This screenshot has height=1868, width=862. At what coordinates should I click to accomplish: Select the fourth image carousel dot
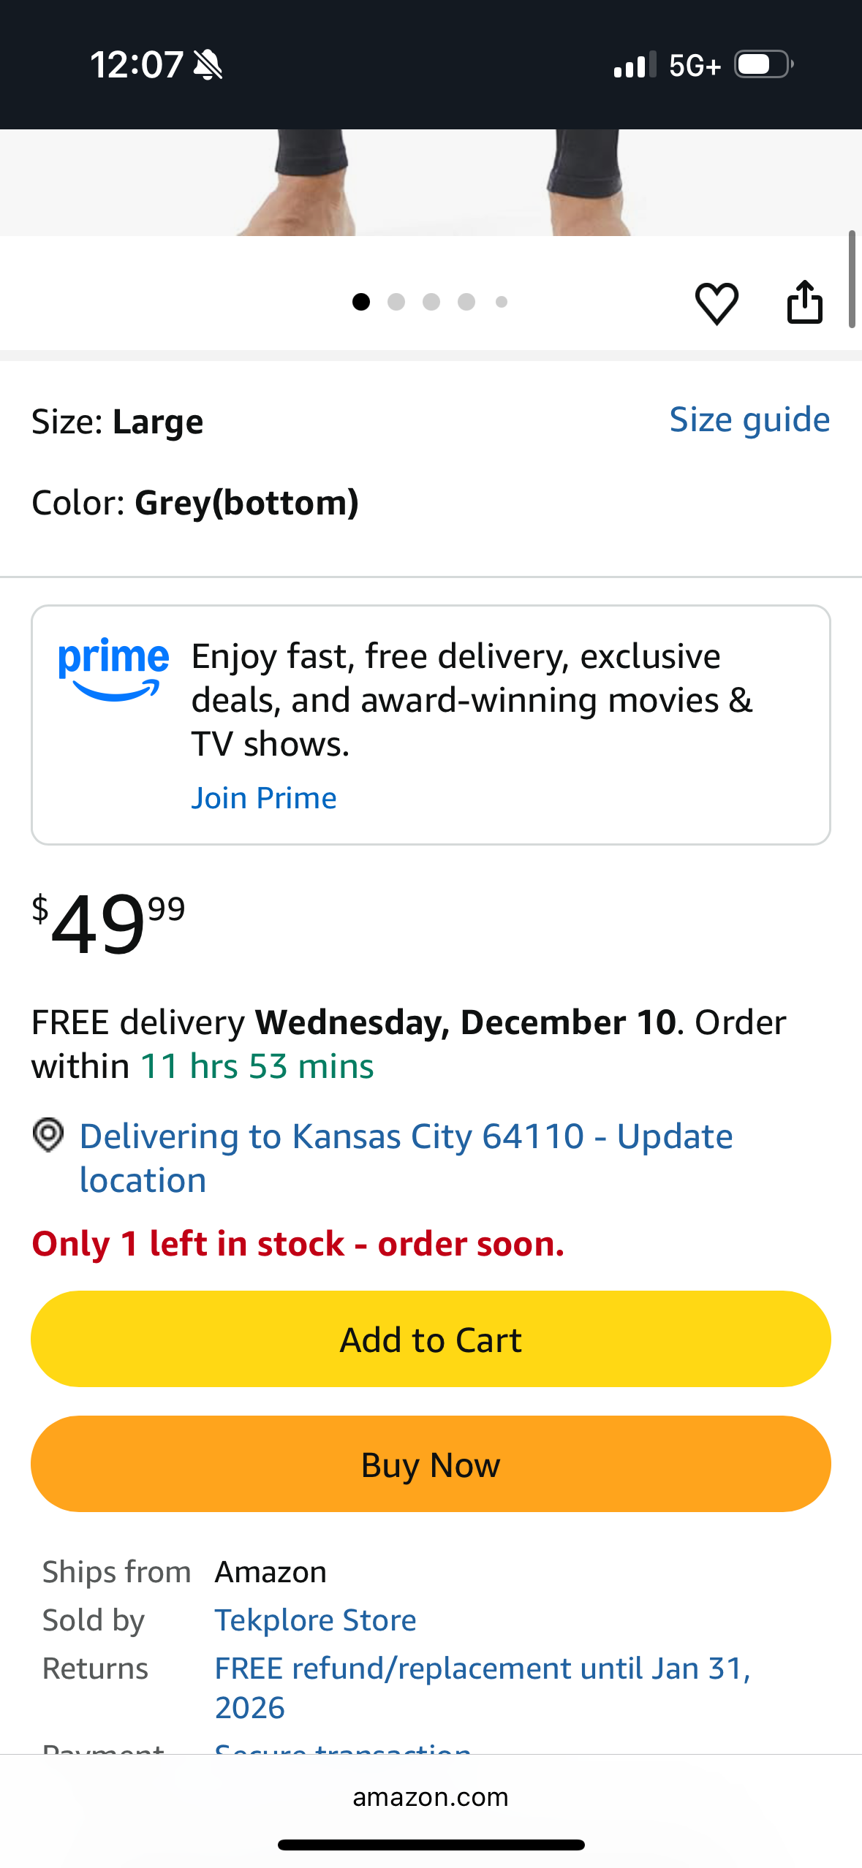click(x=466, y=302)
